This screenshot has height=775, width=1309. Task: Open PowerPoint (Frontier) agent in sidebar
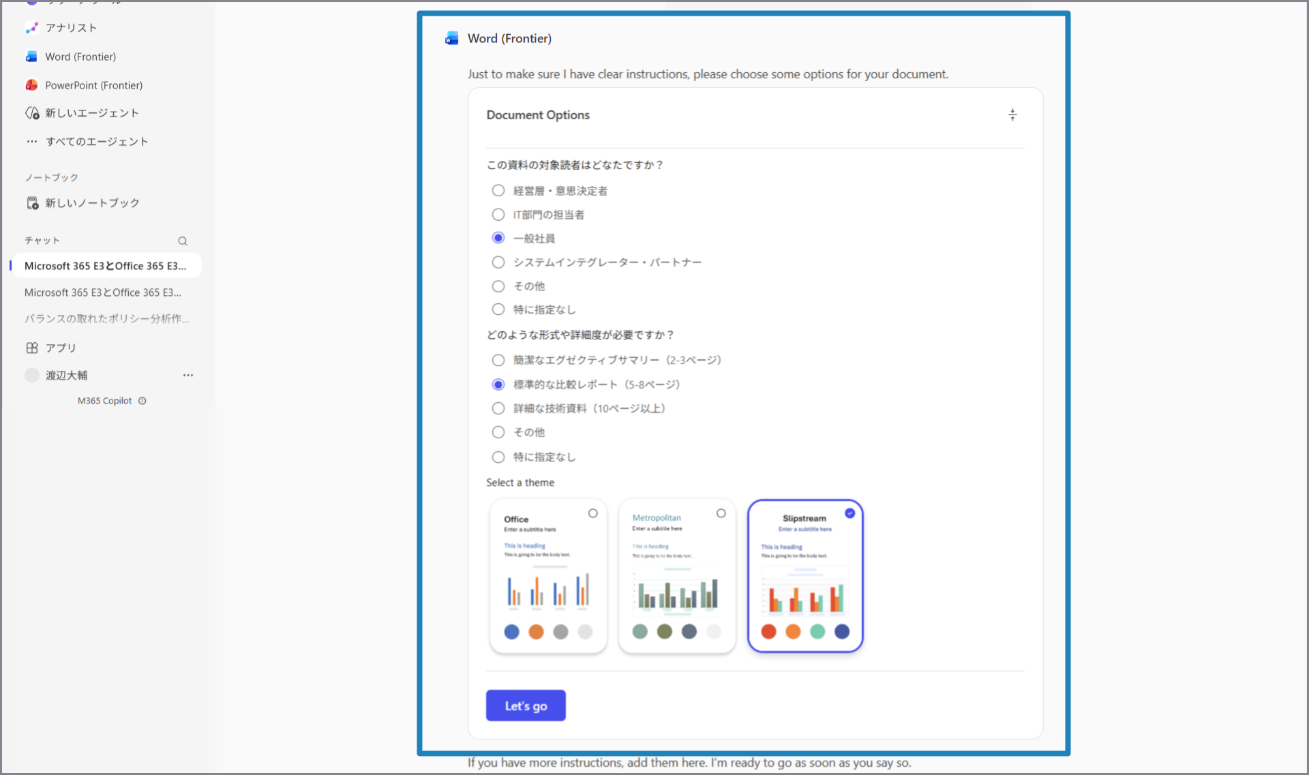pos(93,85)
